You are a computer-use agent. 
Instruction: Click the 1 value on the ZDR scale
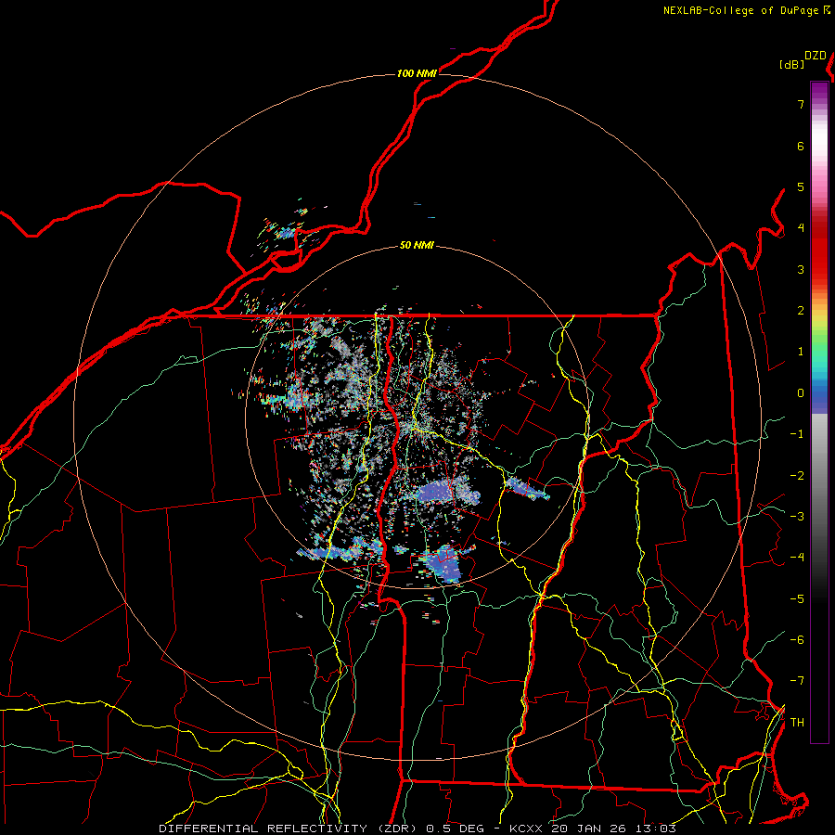(x=801, y=352)
